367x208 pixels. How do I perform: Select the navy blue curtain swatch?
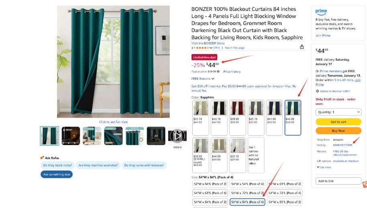pyautogui.click(x=274, y=117)
